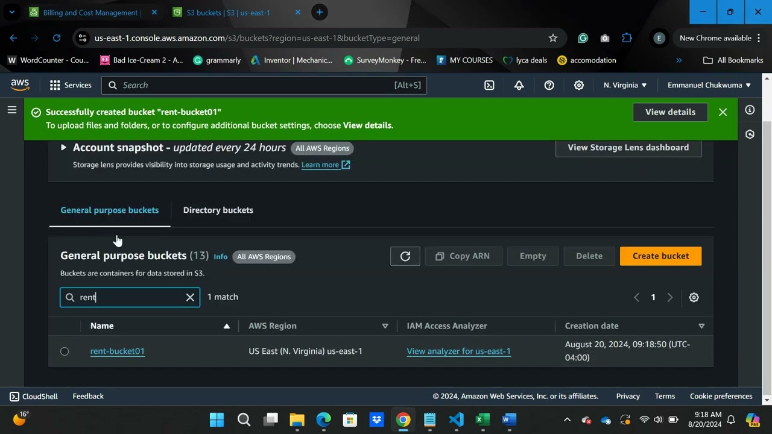Go to previous page of buckets
The width and height of the screenshot is (772, 434).
coord(636,297)
